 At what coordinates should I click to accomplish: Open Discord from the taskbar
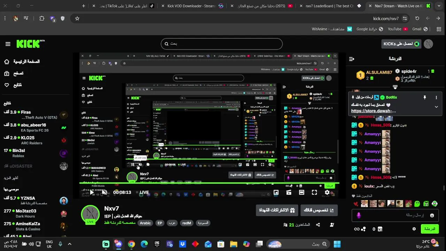tap(119, 244)
